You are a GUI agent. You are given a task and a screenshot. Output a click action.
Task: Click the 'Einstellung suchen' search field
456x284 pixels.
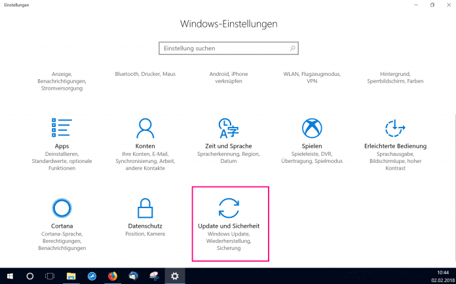click(x=223, y=48)
